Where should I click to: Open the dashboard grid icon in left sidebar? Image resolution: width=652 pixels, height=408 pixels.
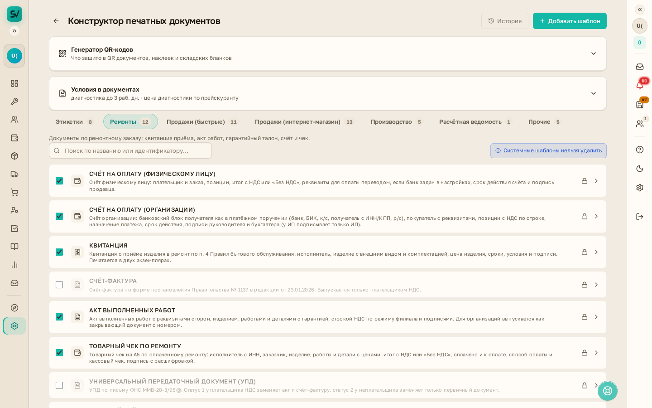pos(14,83)
